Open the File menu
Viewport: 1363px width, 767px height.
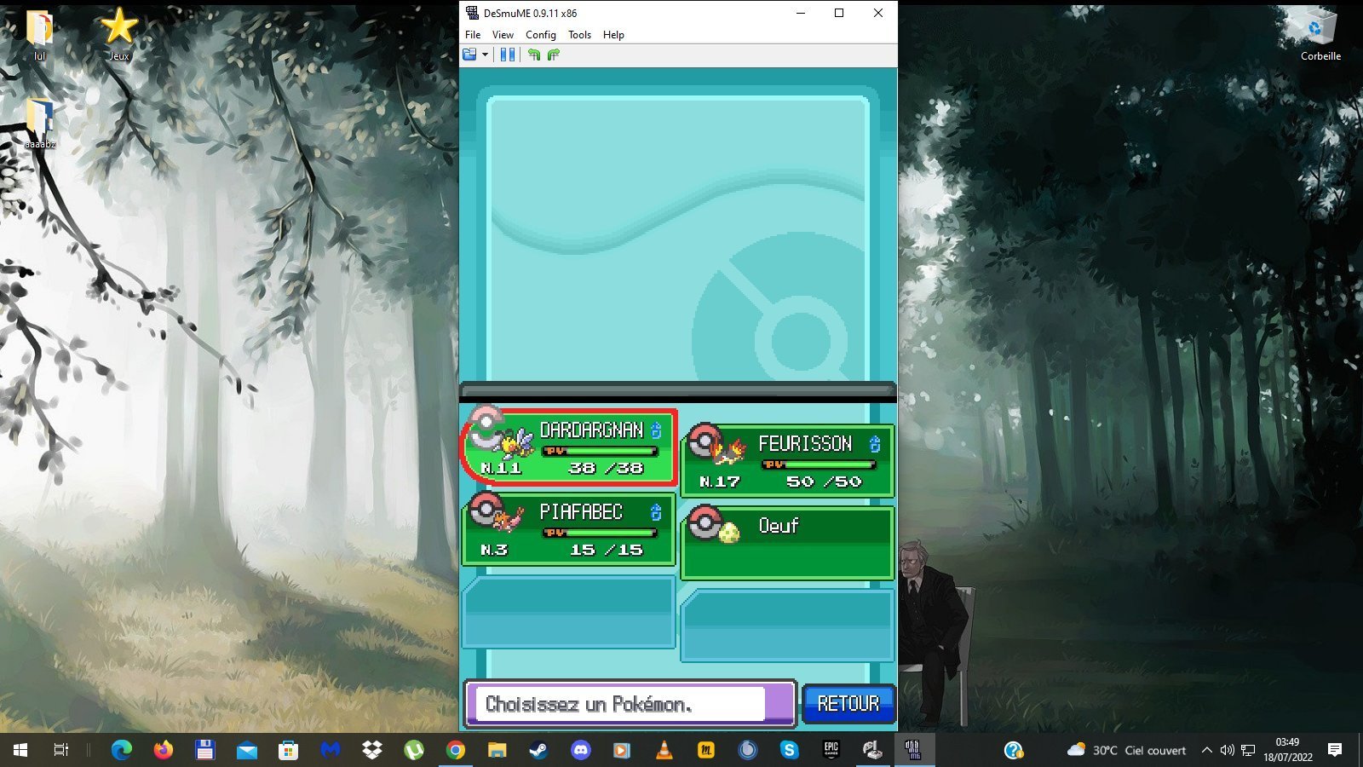473,35
